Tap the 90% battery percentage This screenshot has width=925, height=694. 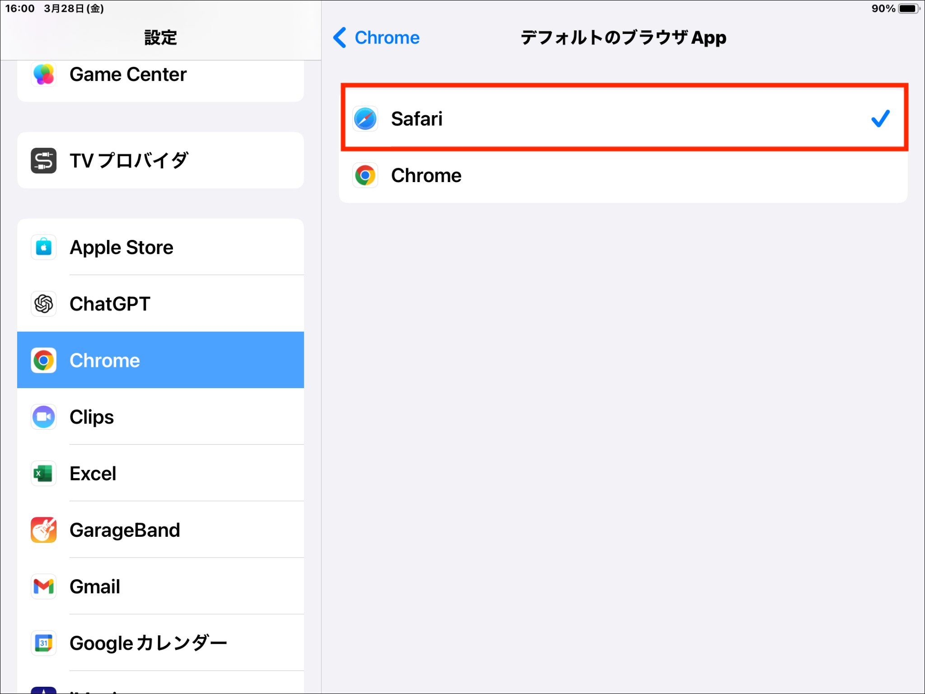coord(883,9)
